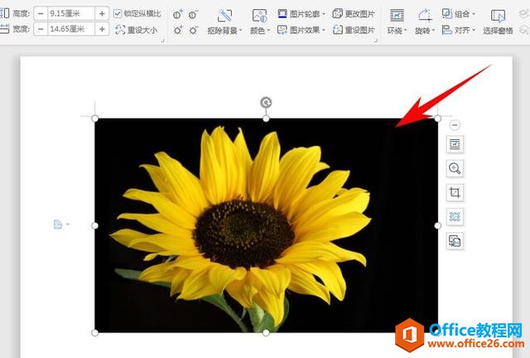
Task: Toggle the 锁定纵横比 checkbox
Action: coord(118,14)
